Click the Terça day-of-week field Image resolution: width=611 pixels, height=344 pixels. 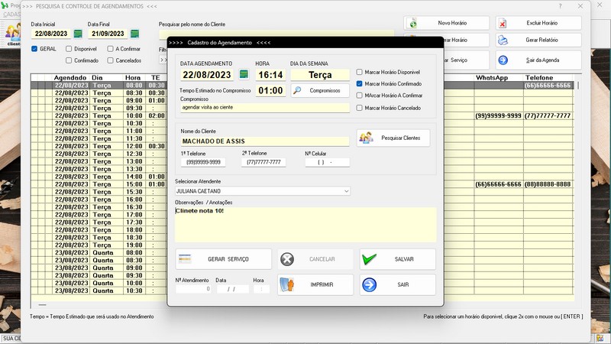320,74
